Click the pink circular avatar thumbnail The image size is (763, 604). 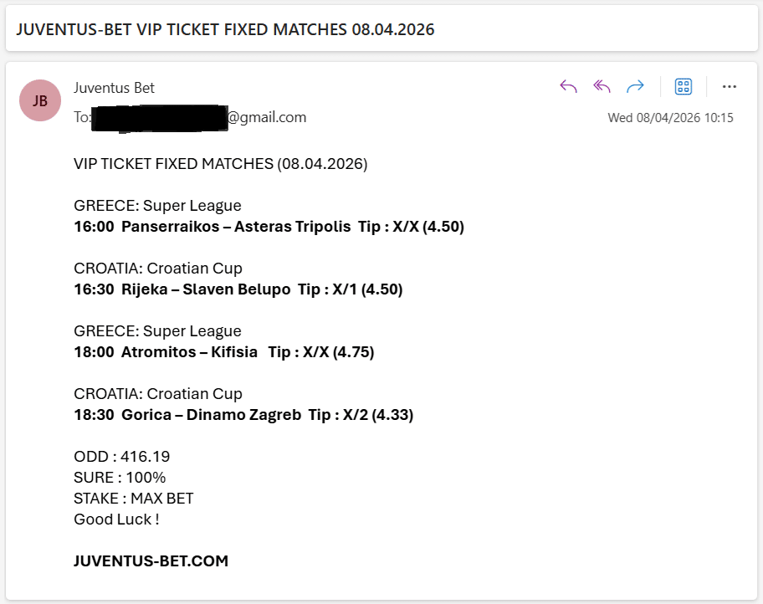[39, 100]
